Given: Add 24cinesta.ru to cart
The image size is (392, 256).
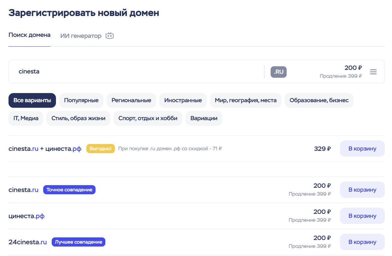Looking at the screenshot, I should 362,242.
